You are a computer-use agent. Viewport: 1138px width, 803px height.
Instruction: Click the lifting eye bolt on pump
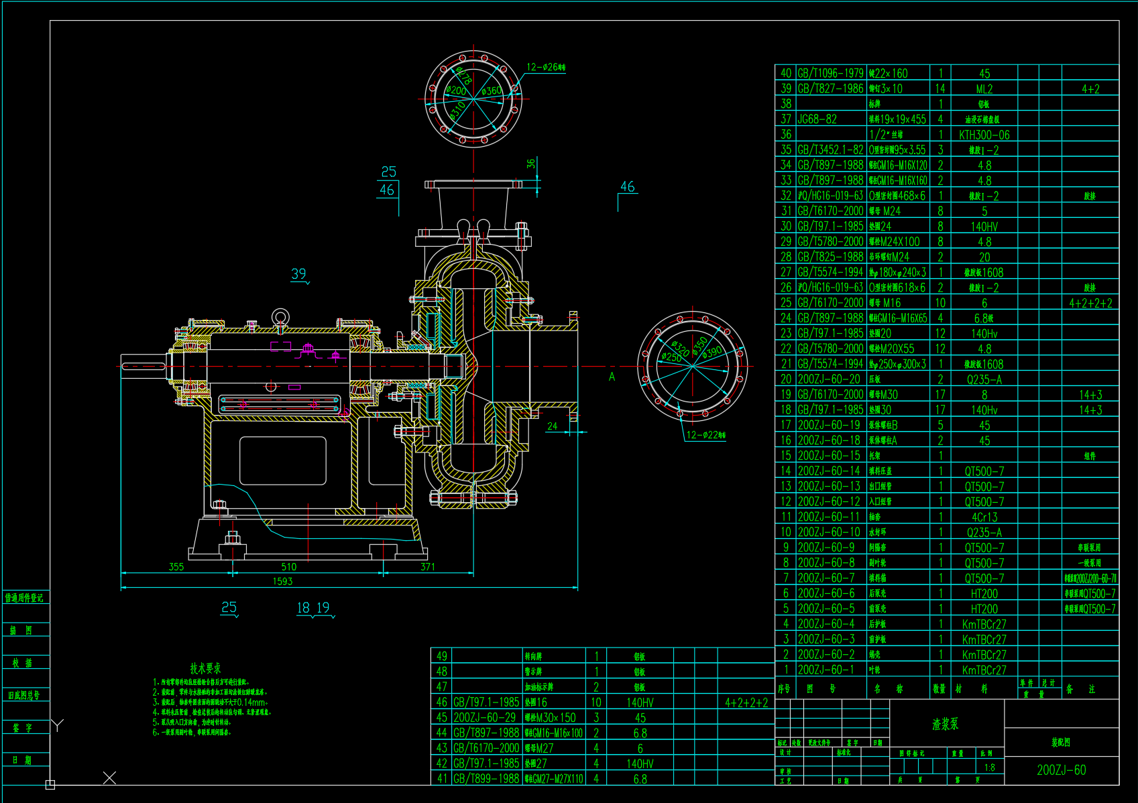coord(280,318)
